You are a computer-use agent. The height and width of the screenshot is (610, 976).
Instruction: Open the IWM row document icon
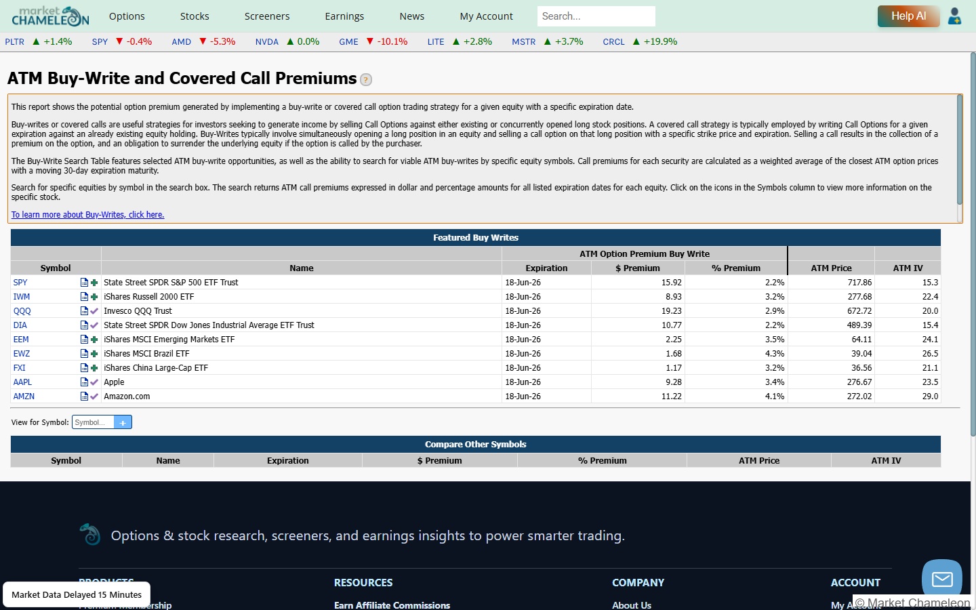pos(84,297)
